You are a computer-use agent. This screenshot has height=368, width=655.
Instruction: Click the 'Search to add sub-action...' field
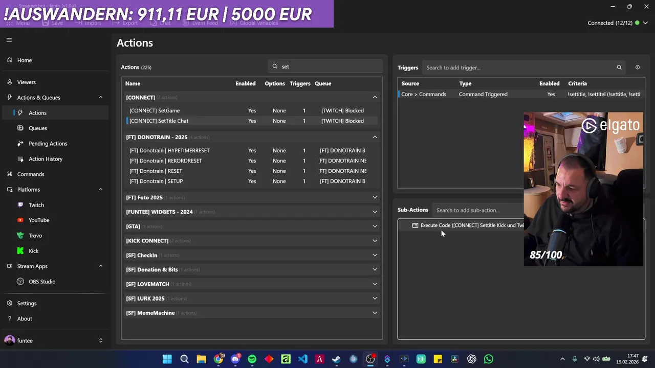[478, 210]
